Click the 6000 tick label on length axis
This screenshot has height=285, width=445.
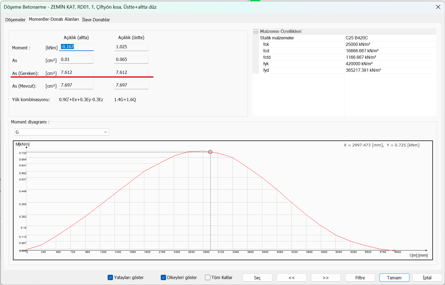(x=398, y=252)
